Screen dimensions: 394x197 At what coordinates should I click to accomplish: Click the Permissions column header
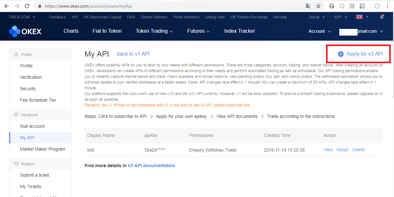201,135
